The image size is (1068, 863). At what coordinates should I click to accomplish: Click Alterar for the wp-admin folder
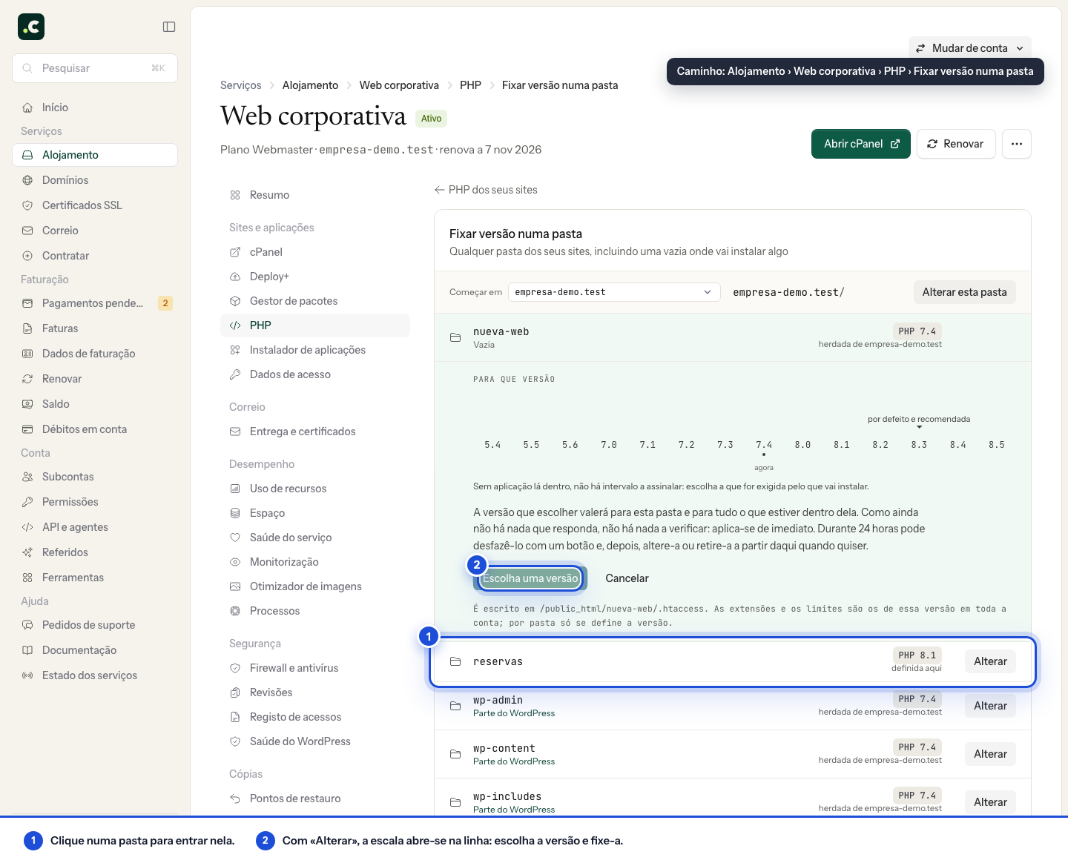tap(990, 706)
